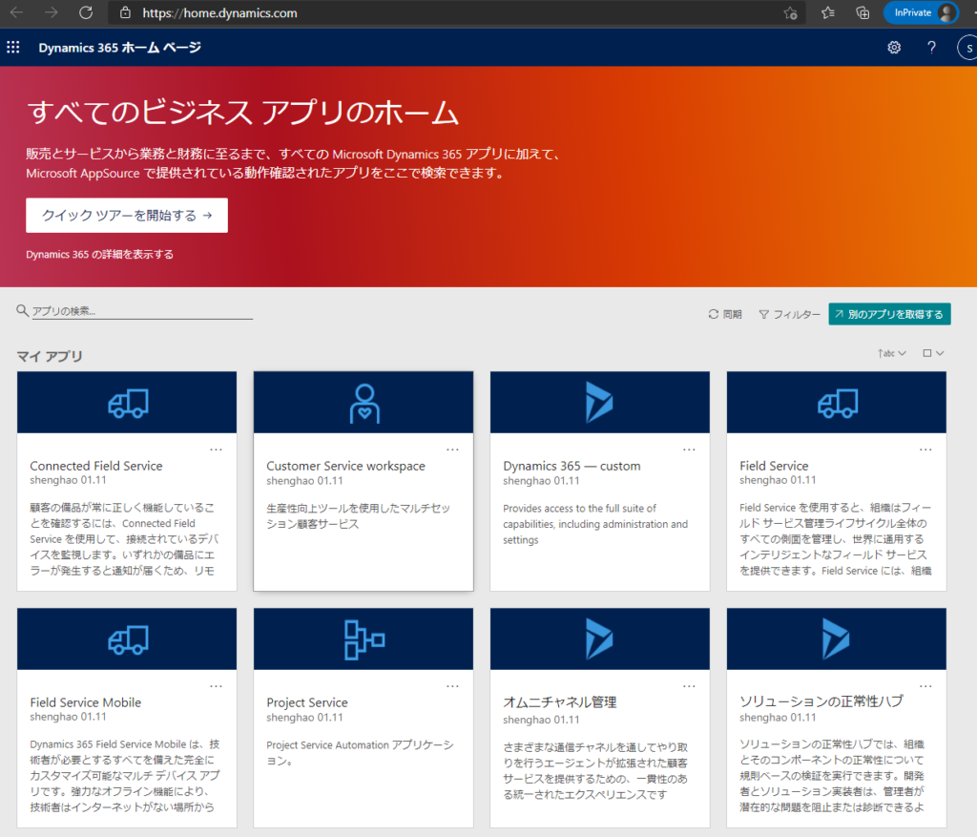Click the site lock icon in address bar
This screenshot has width=977, height=837.
tap(125, 12)
